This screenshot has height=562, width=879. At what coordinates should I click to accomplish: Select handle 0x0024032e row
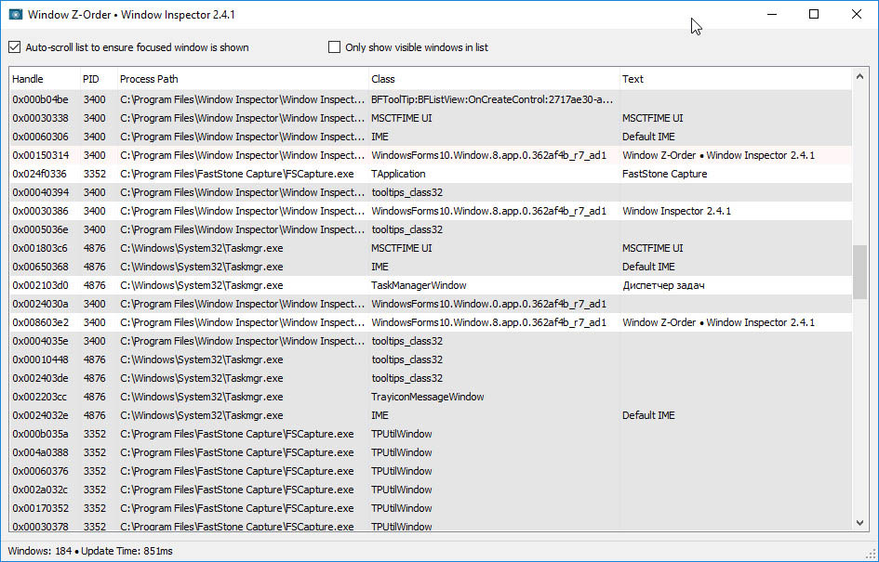point(431,415)
